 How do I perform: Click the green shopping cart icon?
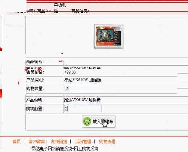coord(87,121)
